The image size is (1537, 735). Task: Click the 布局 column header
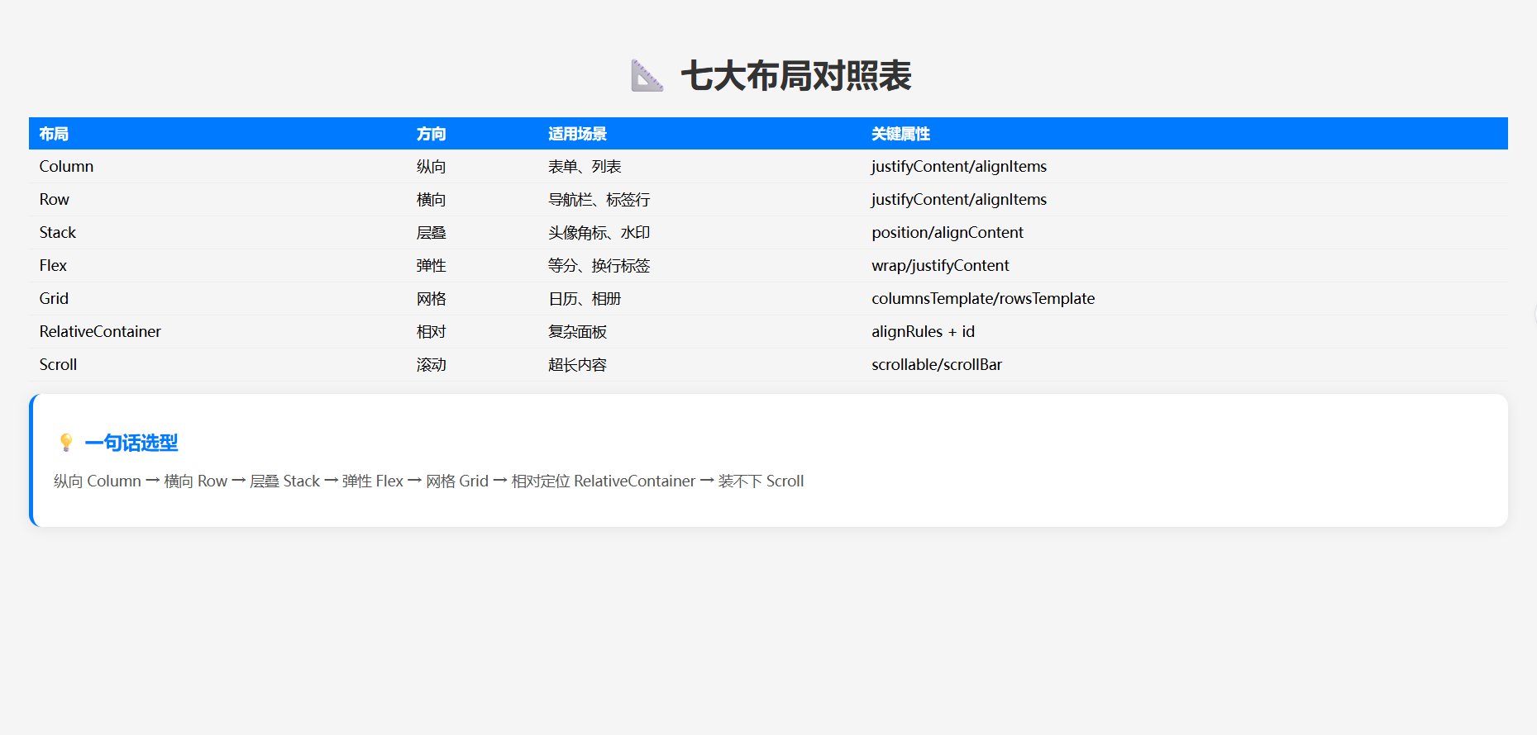click(x=54, y=134)
